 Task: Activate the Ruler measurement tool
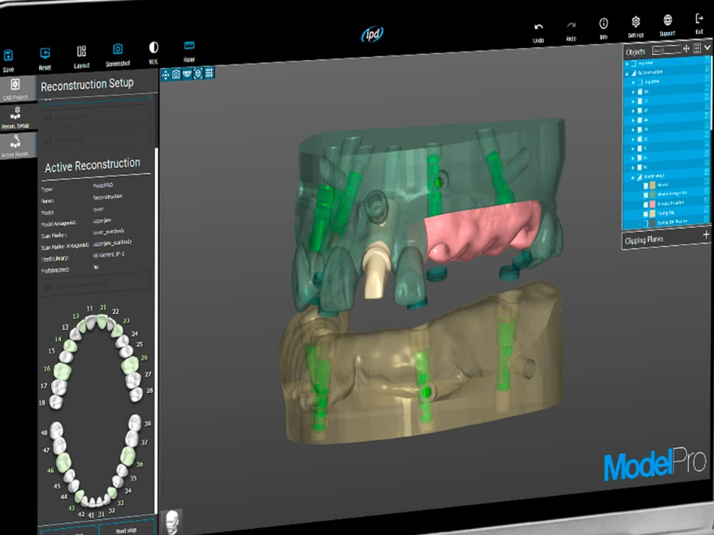click(x=189, y=46)
